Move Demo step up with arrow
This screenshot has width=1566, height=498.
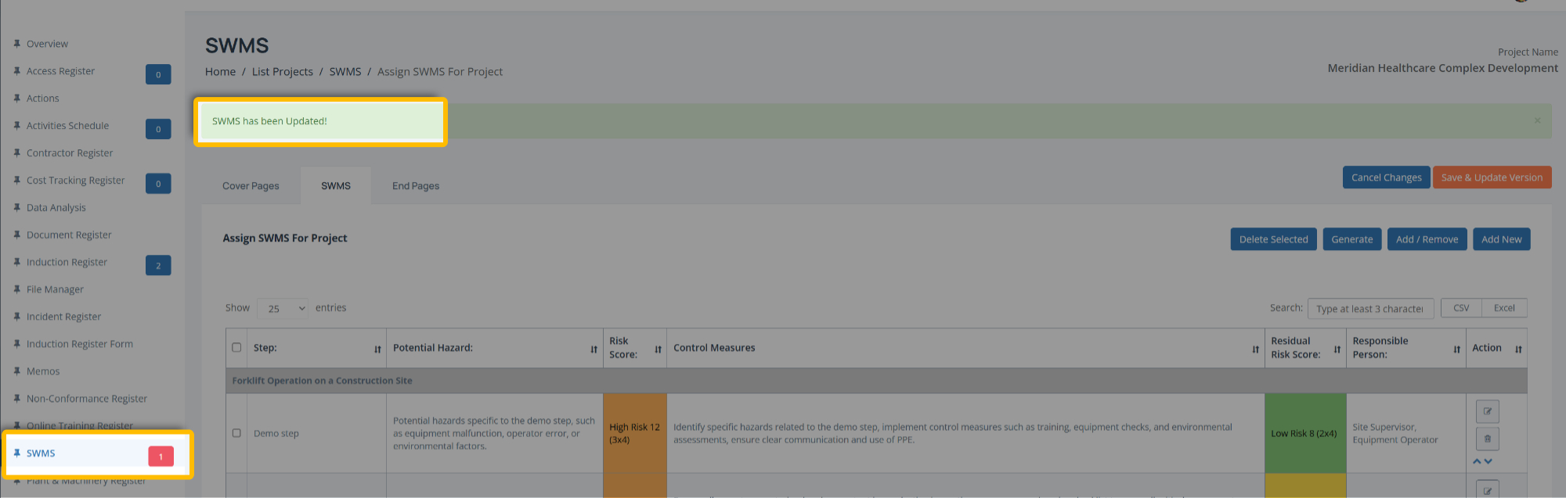pos(1478,461)
